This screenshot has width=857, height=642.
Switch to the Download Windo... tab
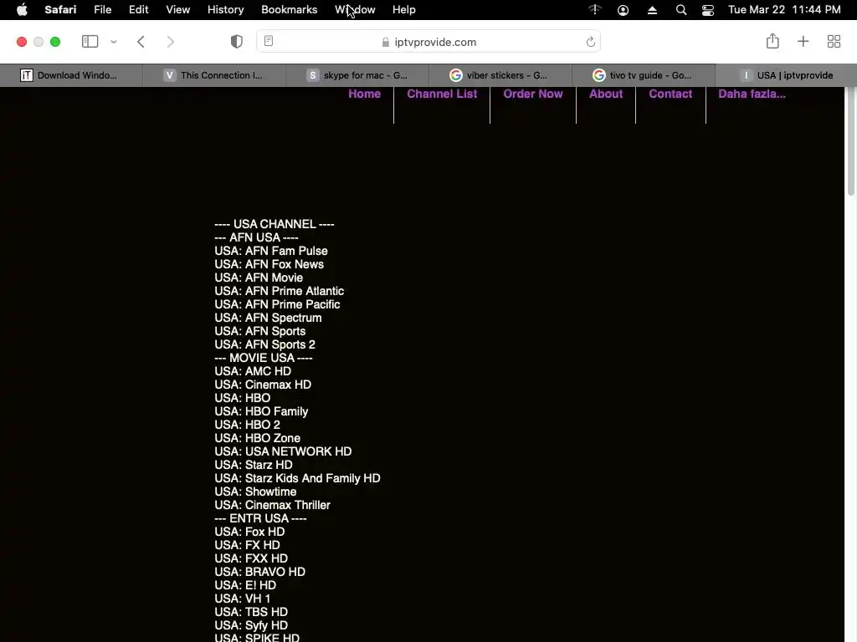71,75
